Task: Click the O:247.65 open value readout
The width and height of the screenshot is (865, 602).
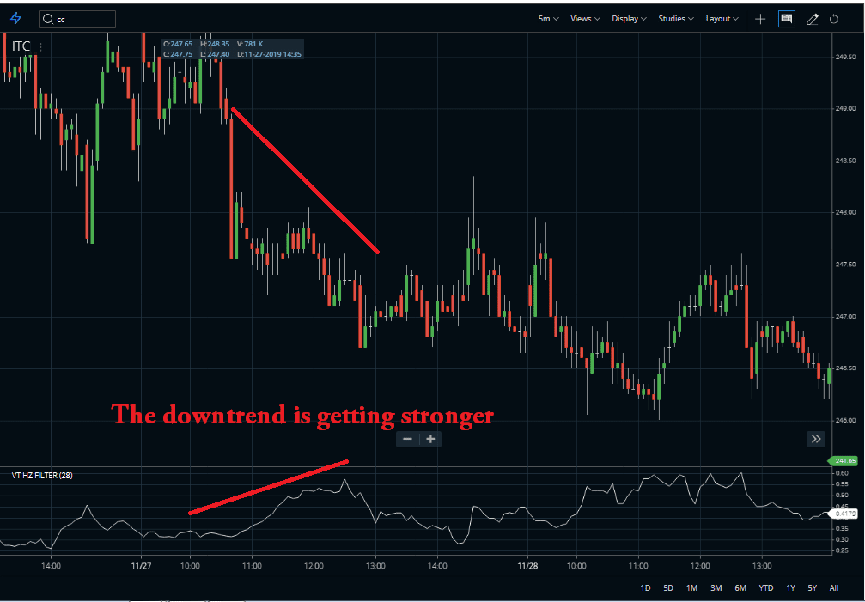Action: coord(178,44)
